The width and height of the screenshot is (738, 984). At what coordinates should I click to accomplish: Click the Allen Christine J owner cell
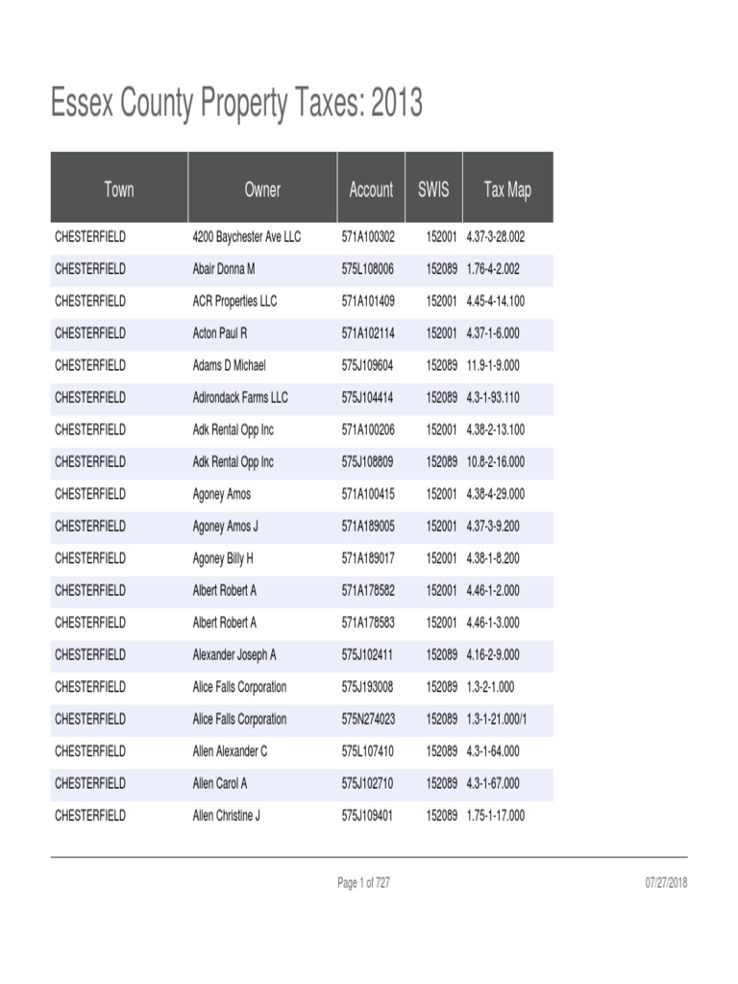click(x=227, y=816)
